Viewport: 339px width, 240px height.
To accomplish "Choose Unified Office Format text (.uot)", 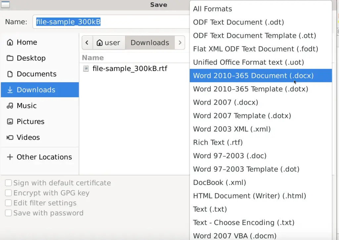I will point(261,62).
